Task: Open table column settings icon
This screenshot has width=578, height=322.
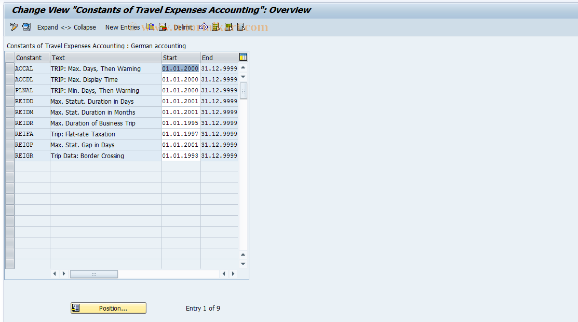Action: pos(243,57)
